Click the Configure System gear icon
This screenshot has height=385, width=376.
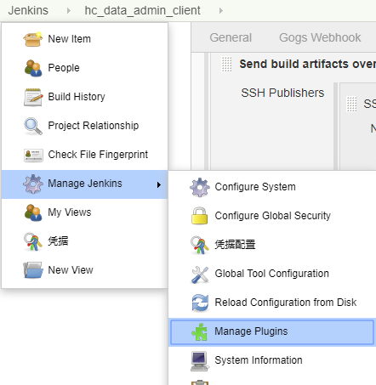click(200, 187)
